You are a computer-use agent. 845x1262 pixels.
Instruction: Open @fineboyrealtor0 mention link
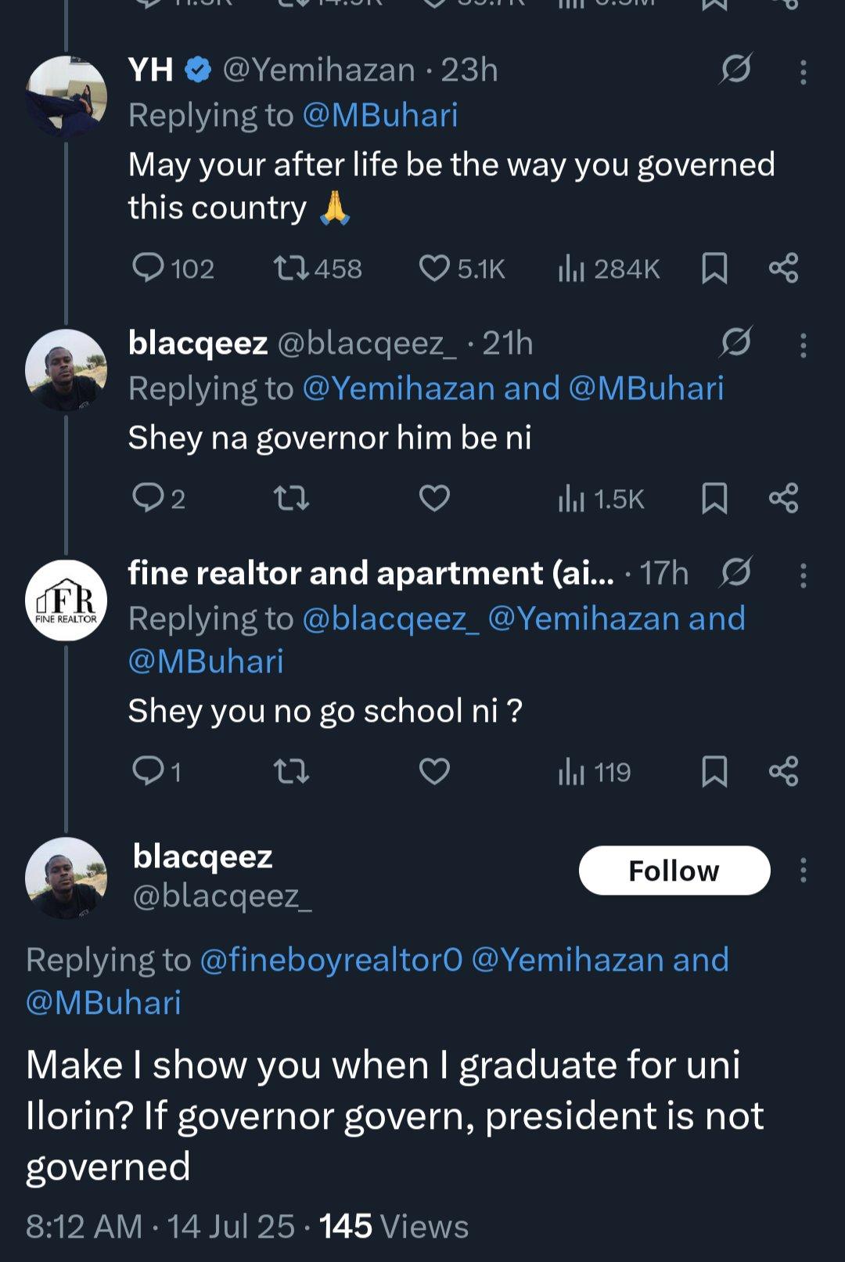pyautogui.click(x=331, y=960)
